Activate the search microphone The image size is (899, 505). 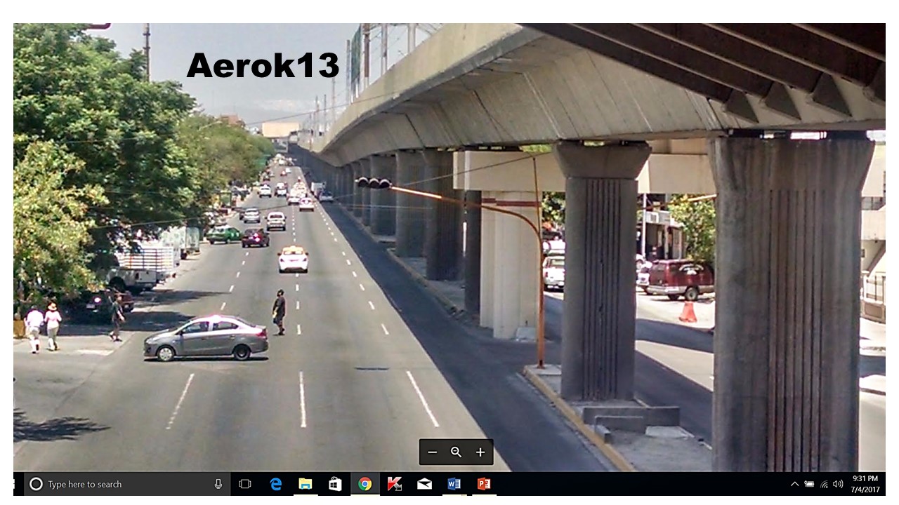point(219,484)
